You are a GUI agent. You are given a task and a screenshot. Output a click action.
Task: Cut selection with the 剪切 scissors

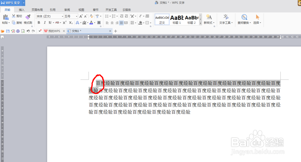tap(17, 16)
